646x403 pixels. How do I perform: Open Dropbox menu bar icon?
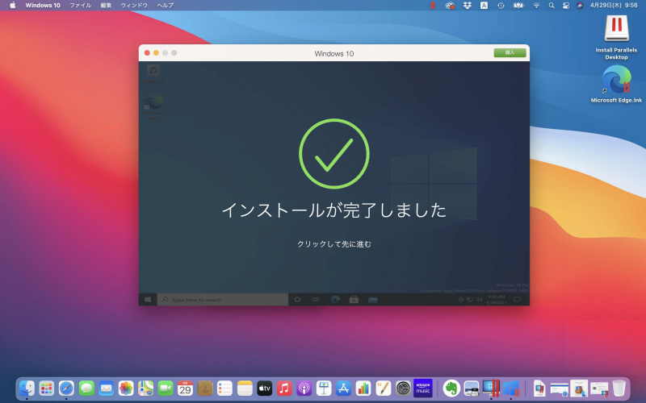[x=468, y=6]
